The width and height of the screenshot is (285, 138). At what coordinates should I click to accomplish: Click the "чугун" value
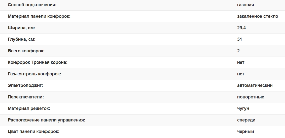click(x=243, y=108)
